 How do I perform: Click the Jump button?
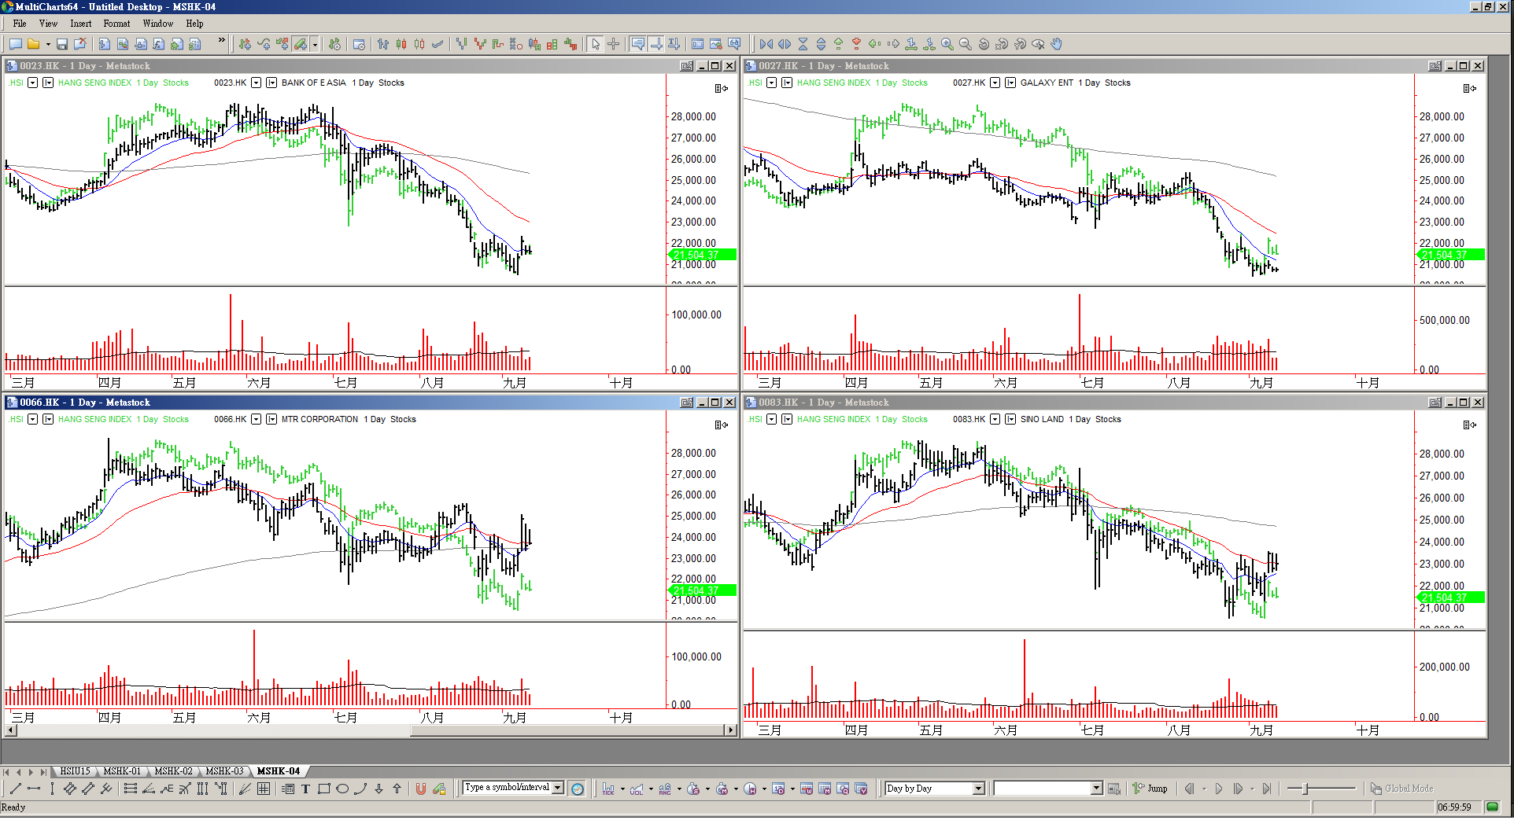(x=1150, y=789)
